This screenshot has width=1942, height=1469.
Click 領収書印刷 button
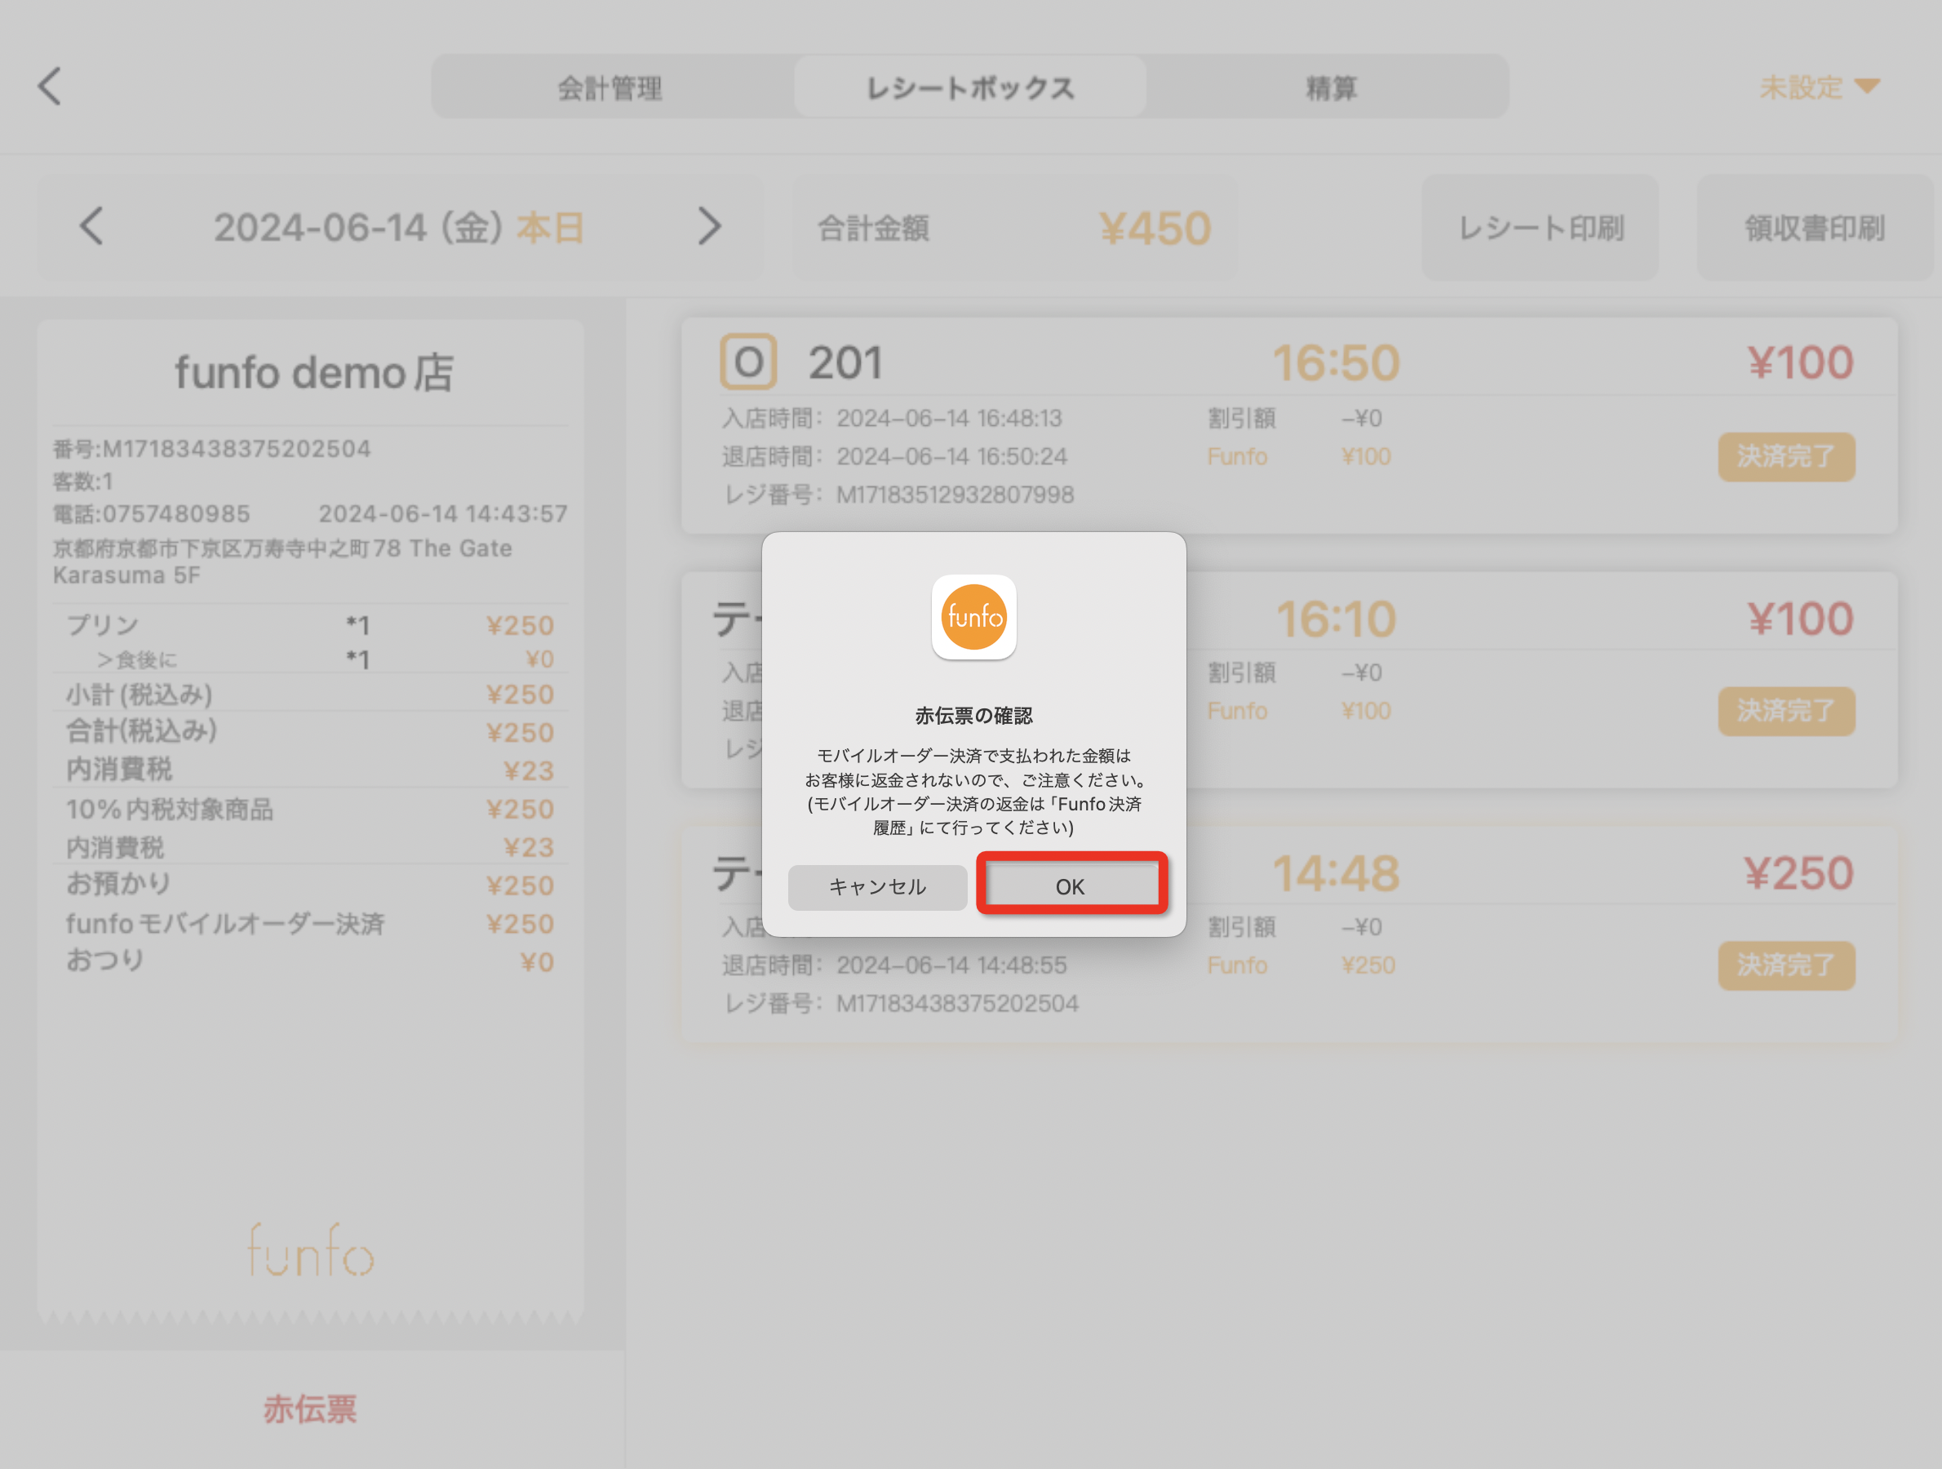click(1815, 228)
